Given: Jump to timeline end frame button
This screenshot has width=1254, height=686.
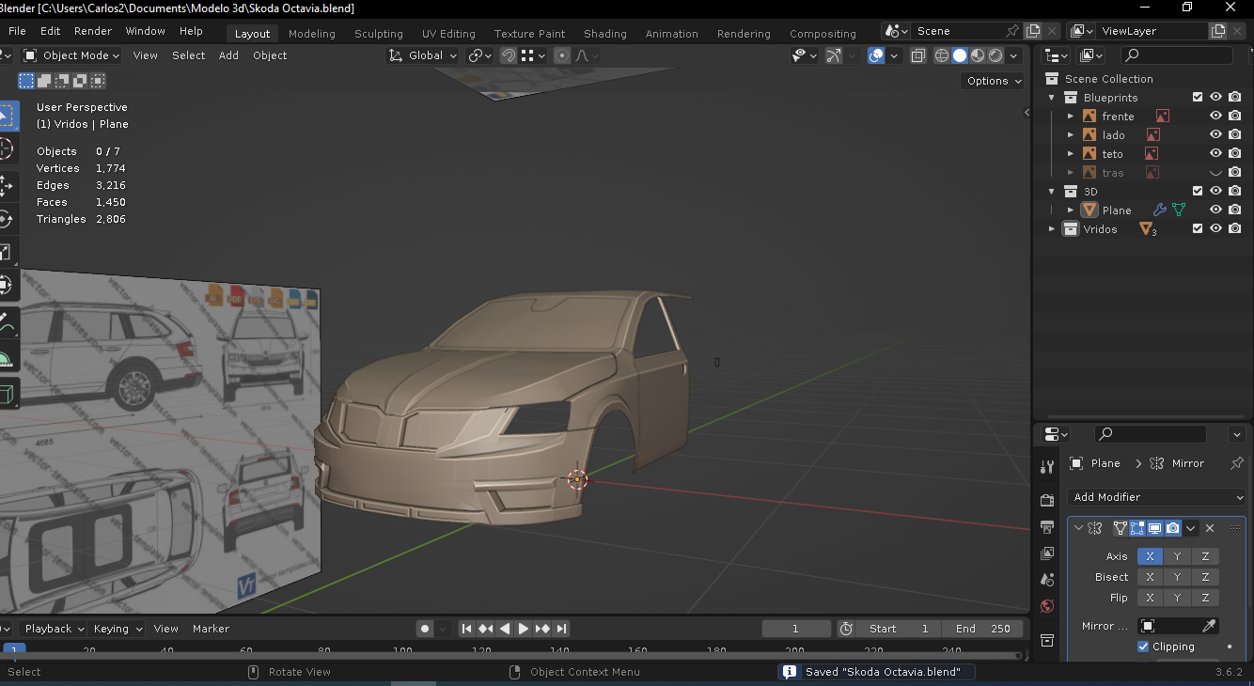Looking at the screenshot, I should pyautogui.click(x=561, y=629).
